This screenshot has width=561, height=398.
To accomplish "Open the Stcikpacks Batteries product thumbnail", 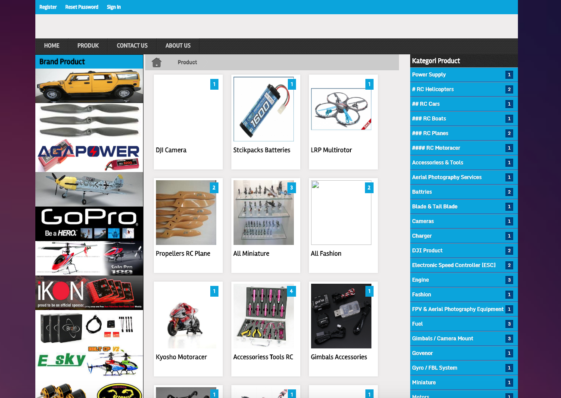I will 263,109.
